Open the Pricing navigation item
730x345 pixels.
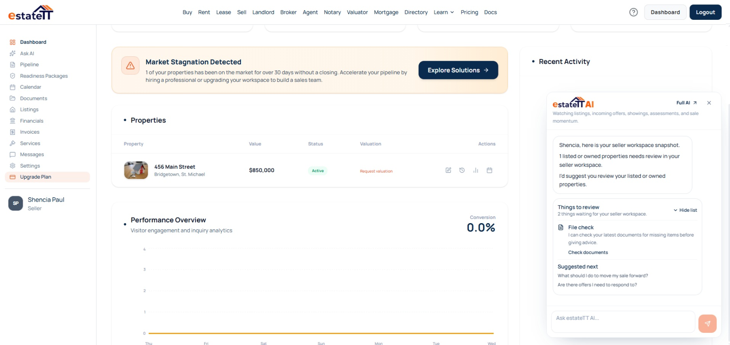coord(469,12)
